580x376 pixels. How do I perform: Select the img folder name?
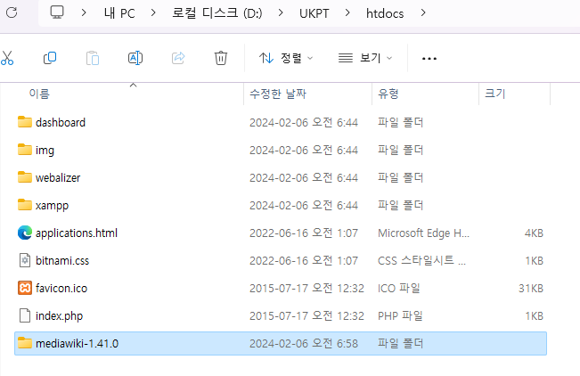click(x=45, y=151)
